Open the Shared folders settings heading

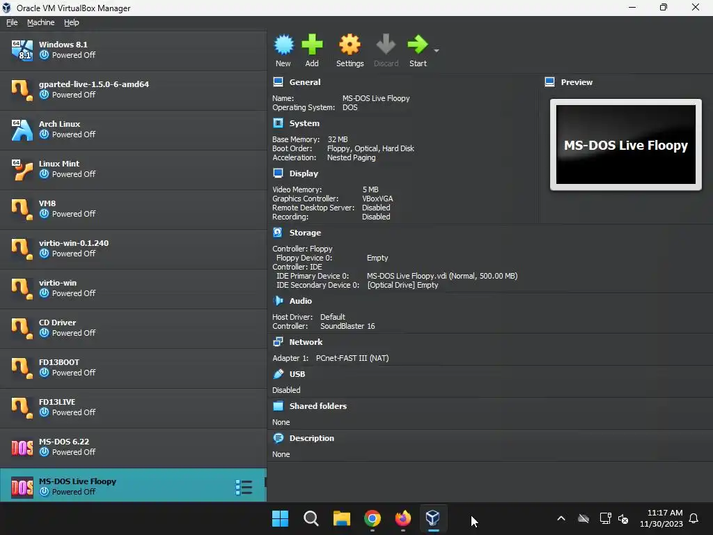[x=318, y=406]
